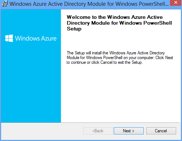Click blue banner area above Azure logo
The image size is (182, 141).
pyautogui.click(x=31, y=21)
